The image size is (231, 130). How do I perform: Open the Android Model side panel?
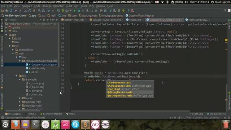coord(229,100)
